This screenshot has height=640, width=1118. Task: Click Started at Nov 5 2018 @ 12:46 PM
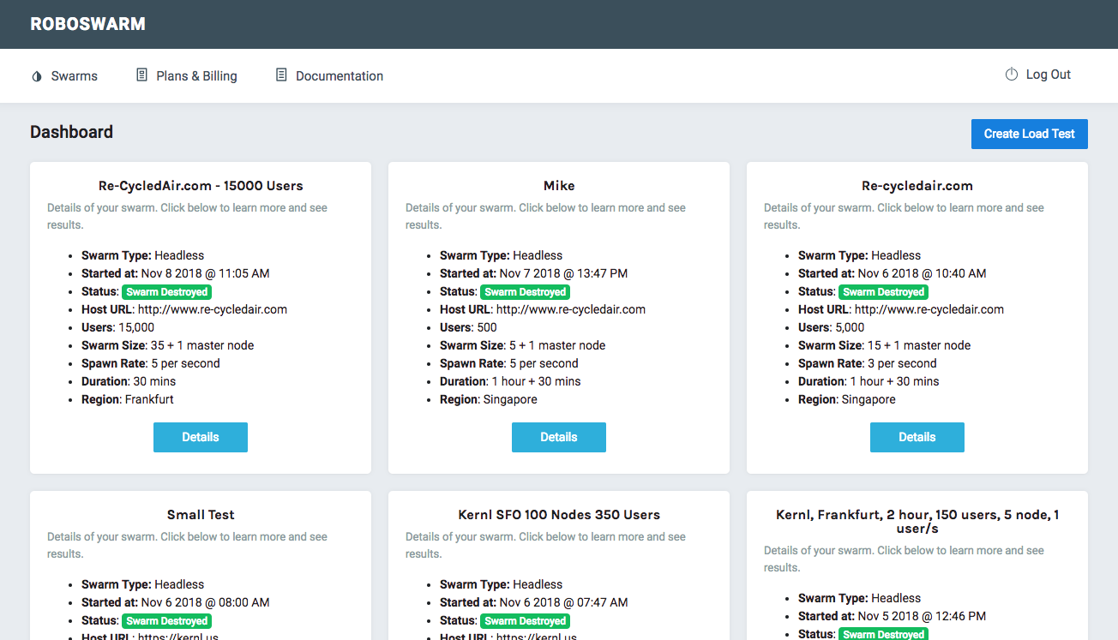(x=893, y=616)
